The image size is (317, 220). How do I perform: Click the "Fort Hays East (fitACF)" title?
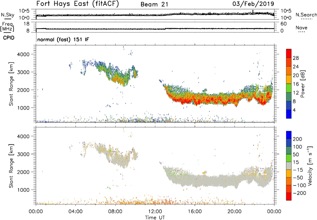[77, 4]
